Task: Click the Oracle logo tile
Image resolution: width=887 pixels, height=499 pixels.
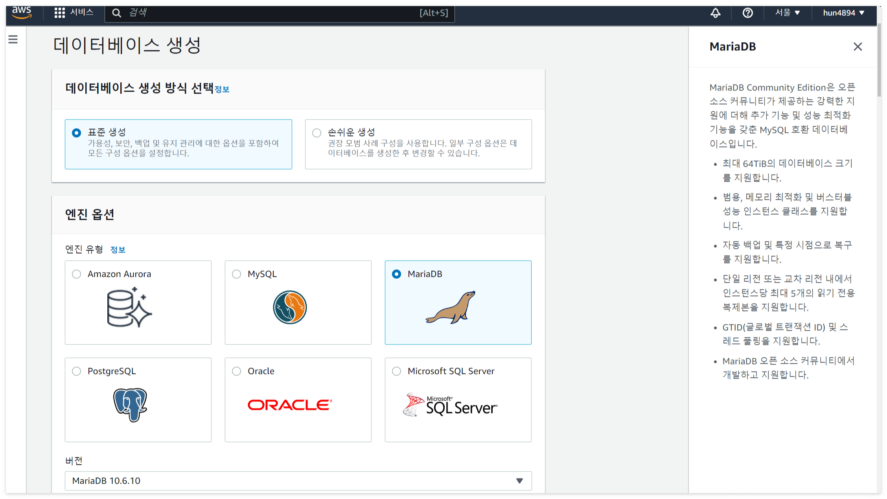Action: pos(290,405)
